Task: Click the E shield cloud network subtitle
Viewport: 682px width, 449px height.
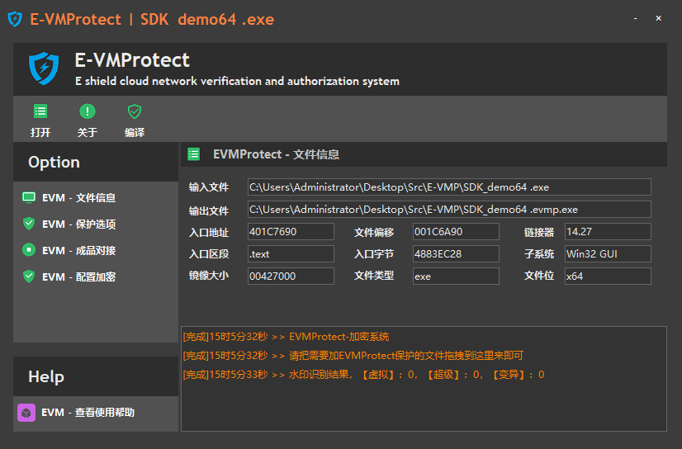Action: click(x=237, y=81)
